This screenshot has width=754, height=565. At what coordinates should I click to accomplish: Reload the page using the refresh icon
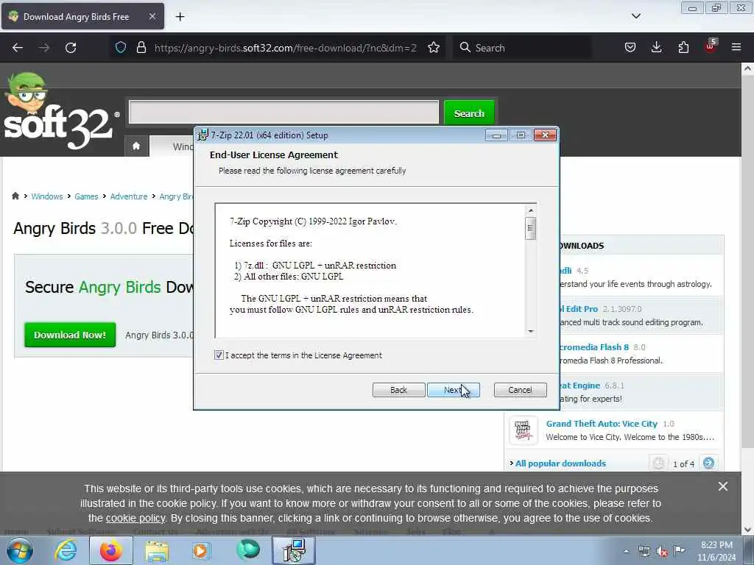point(71,48)
